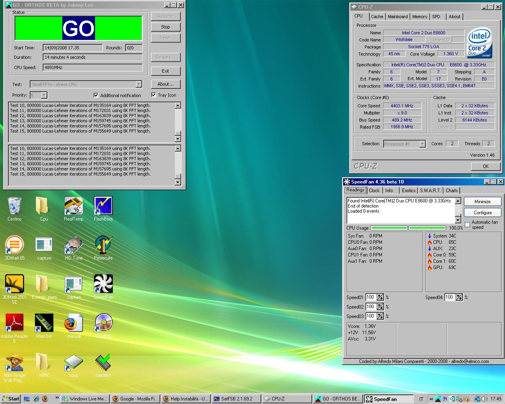
Task: Launch SpeedFan desktop shortcut
Action: pyautogui.click(x=103, y=284)
